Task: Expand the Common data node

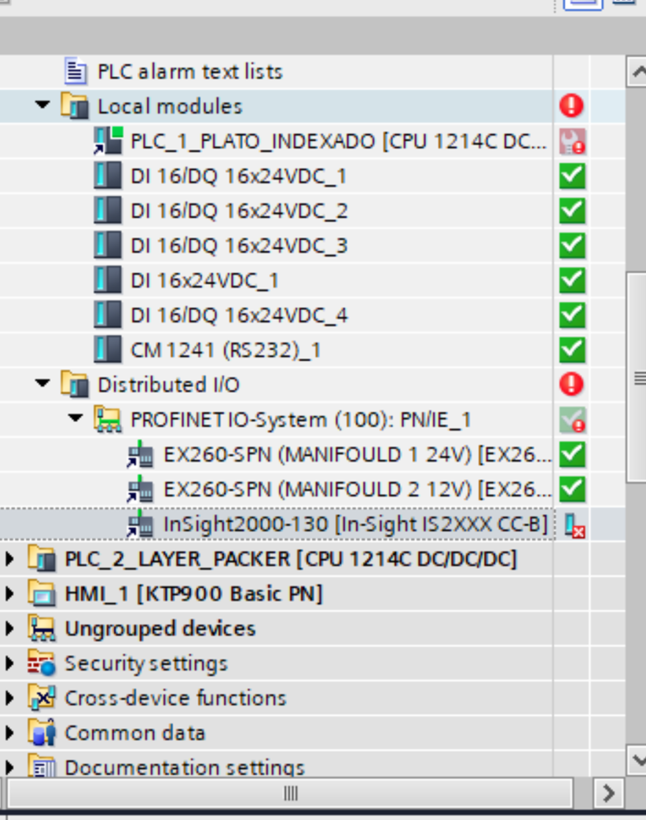Action: [x=9, y=733]
